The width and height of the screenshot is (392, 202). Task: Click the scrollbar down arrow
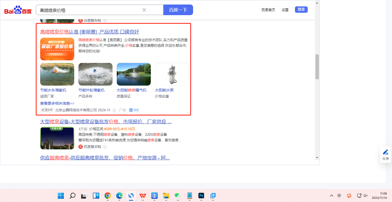click(317, 158)
